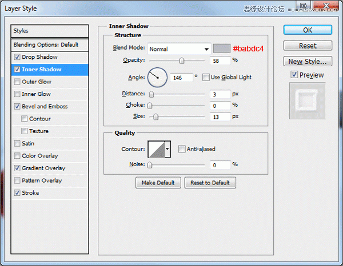Click the layer style preview thumbnail
This screenshot has width=343, height=266.
point(307,100)
